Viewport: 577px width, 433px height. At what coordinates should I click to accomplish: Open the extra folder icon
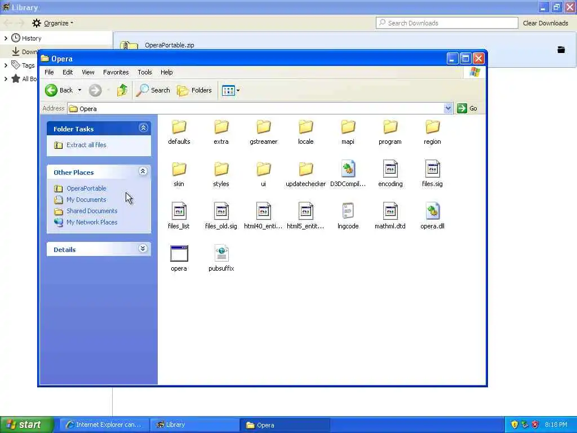(221, 127)
